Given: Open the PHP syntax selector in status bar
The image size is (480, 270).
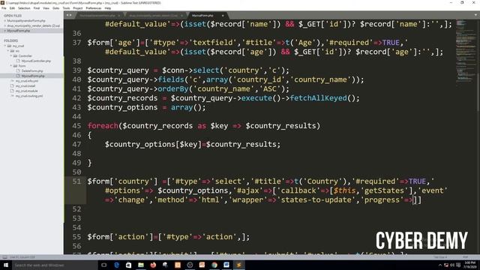Looking at the screenshot, I should click(465, 257).
